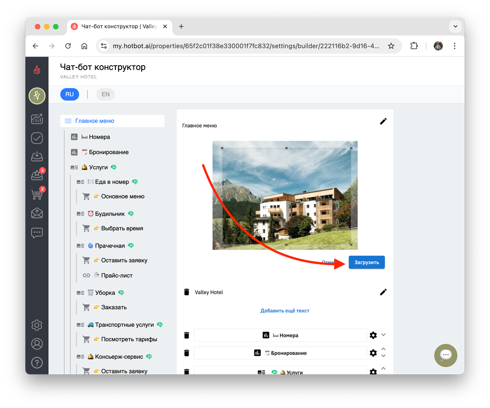Click the Чат-бот конструктор browser tab
This screenshot has height=408, width=490.
click(119, 26)
